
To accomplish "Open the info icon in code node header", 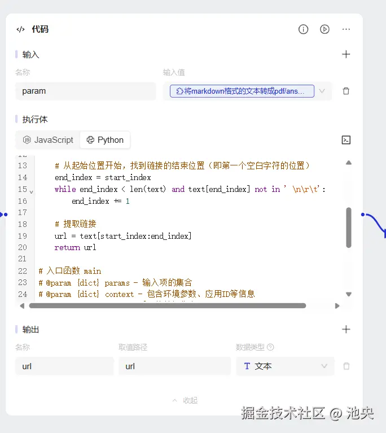I will 303,29.
